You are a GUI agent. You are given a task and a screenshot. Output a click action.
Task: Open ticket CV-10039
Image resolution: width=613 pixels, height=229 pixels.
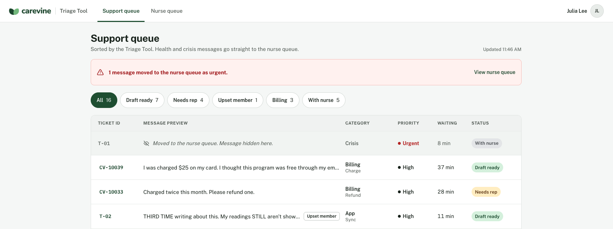coord(111,167)
